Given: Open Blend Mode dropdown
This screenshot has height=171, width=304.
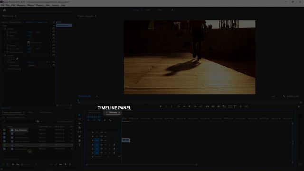Looking at the screenshot, I should pos(38,66).
